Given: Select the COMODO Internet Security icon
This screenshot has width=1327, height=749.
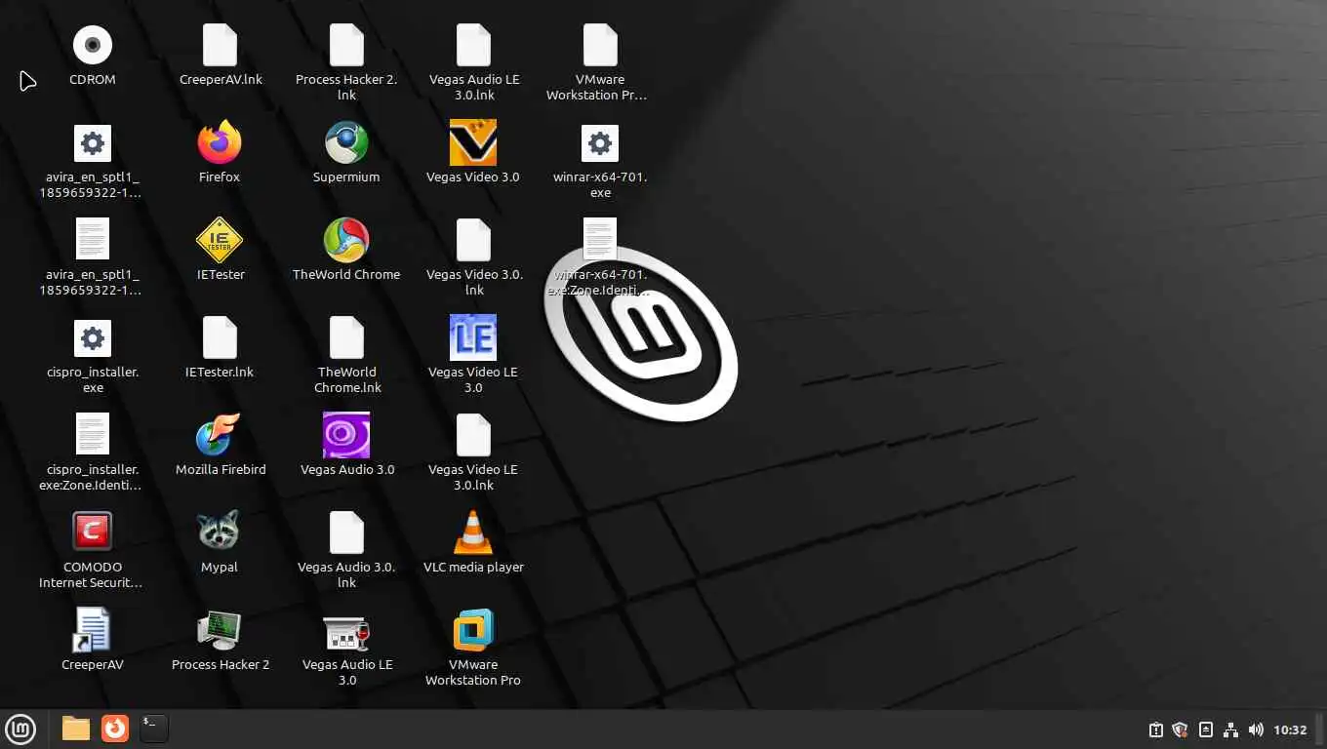Looking at the screenshot, I should click(x=93, y=532).
